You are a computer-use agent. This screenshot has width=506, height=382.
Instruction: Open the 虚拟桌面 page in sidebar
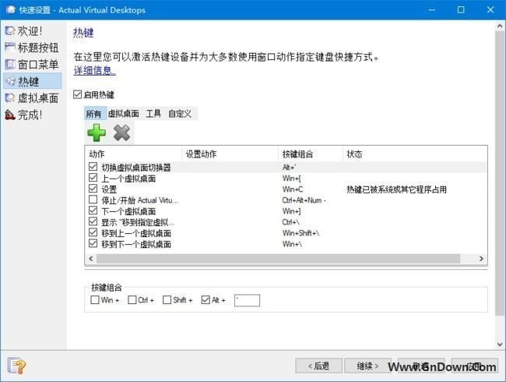click(x=32, y=98)
